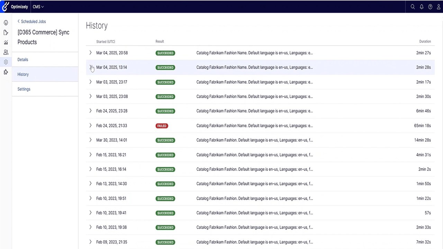Screen dimensions: 443x249
Task: Click the Started (UTC) column header
Action: pyautogui.click(x=106, y=41)
